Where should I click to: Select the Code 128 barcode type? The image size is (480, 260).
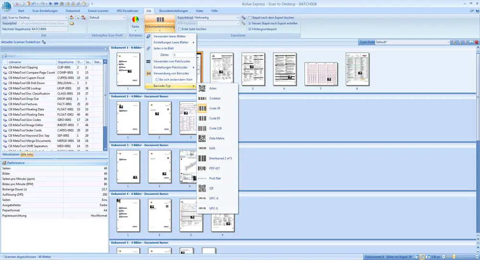click(x=217, y=129)
